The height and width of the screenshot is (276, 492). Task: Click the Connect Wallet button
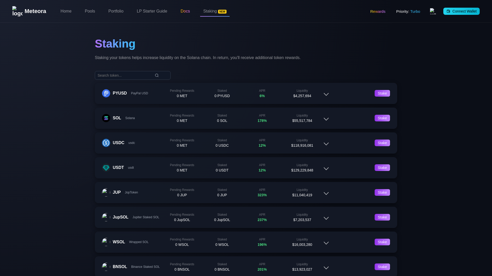[x=462, y=11]
